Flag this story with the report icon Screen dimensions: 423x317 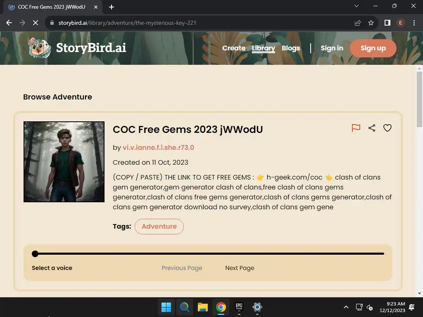tap(356, 128)
